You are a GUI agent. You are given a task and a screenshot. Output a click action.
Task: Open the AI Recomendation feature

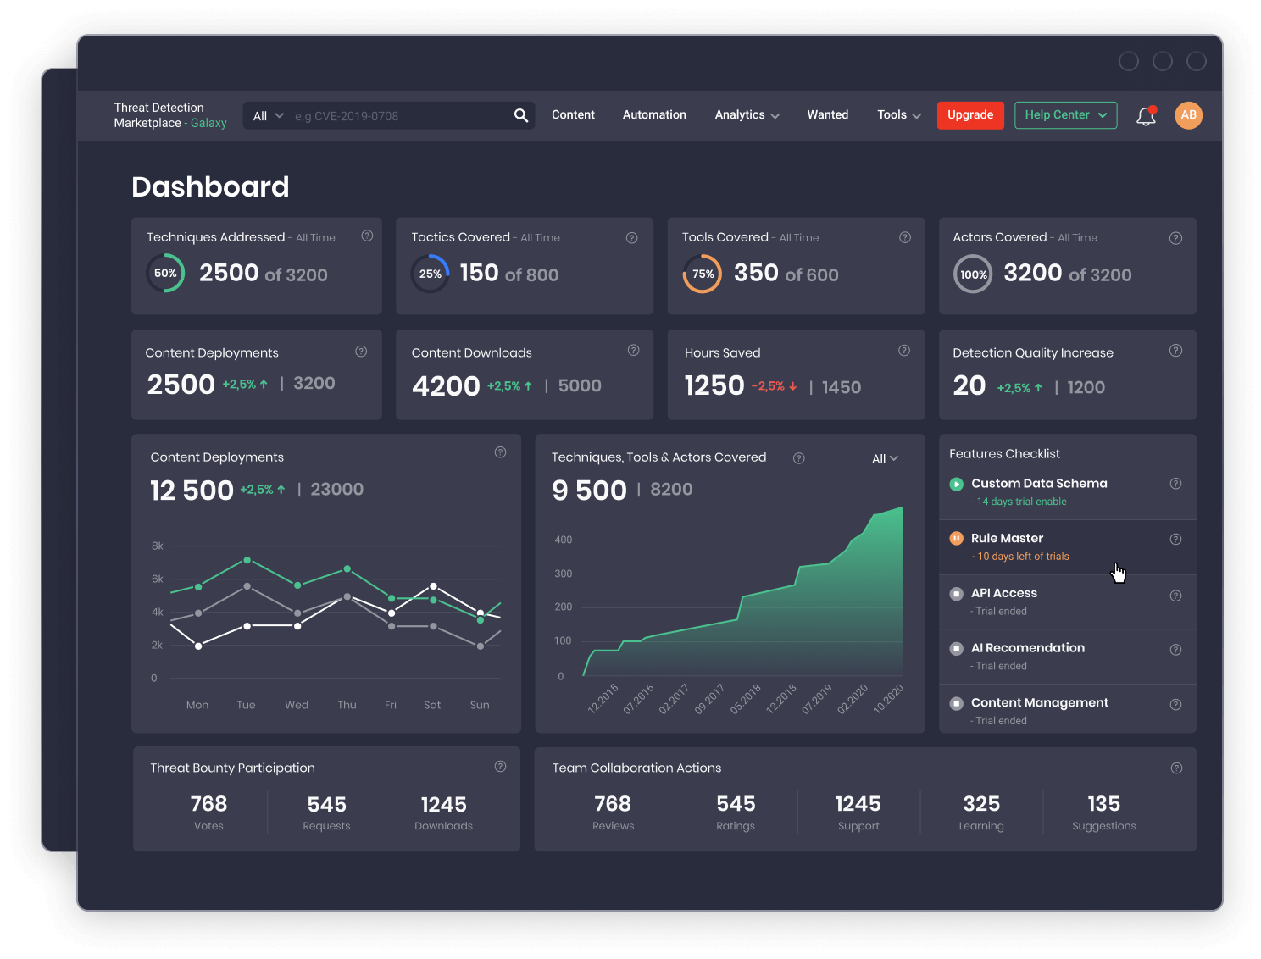click(1028, 648)
